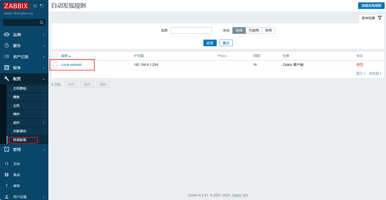The width and height of the screenshot is (386, 200).
Task: Click the question mark icon for 帮助
Action: coord(7,186)
